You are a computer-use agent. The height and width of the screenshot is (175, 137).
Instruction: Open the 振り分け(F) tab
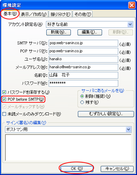60,14
